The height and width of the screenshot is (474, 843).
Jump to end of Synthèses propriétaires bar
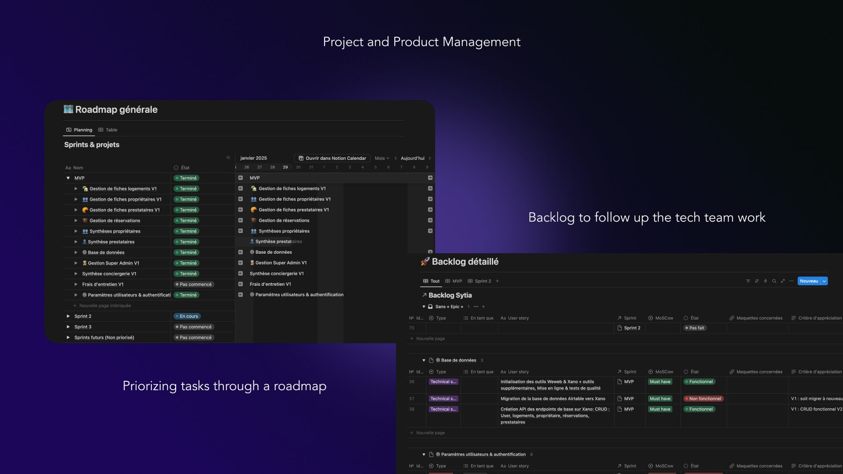coord(430,231)
